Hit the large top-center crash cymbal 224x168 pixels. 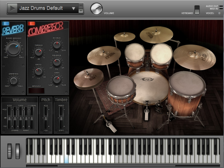(156, 35)
